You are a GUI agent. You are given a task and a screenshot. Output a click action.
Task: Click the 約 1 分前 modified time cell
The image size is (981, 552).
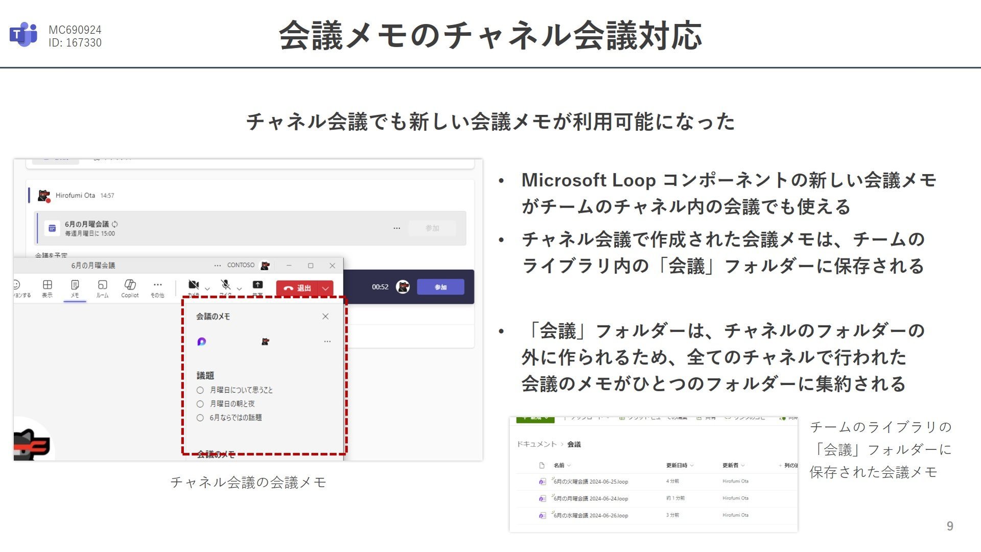(x=675, y=498)
